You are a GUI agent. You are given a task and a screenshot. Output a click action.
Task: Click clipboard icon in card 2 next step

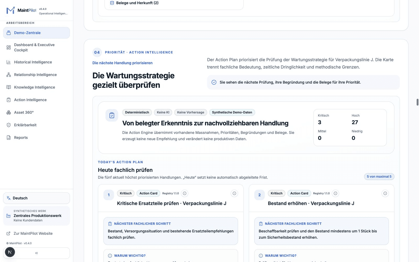click(x=261, y=224)
